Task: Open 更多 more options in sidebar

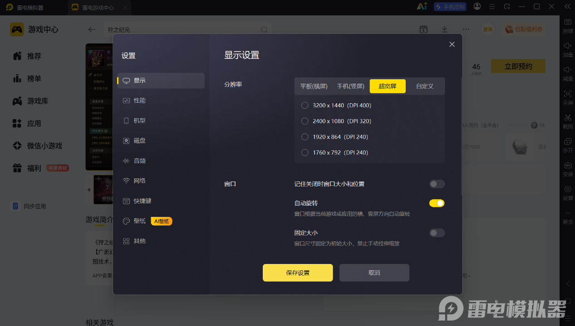Action: [568, 217]
